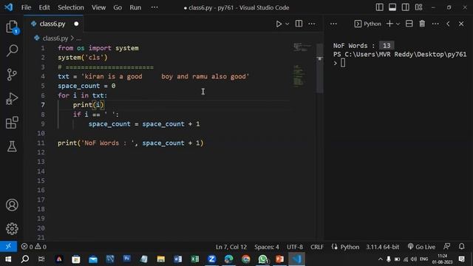Open the launch profile dropdown arrow
Screen dimensions: 473x266
click(398, 24)
